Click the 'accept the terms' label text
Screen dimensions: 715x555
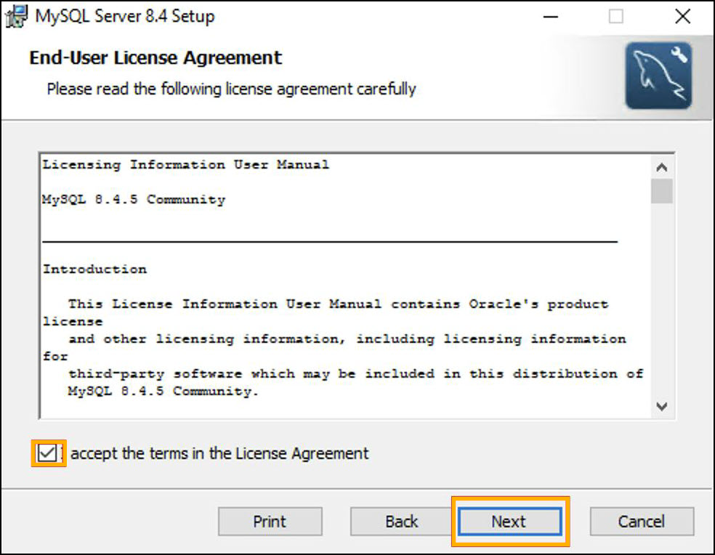click(x=219, y=454)
